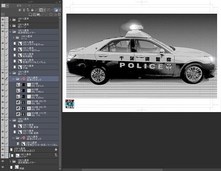The width and height of the screenshot is (221, 171).
Task: Click tone thumbnail of 60.0線 30% 円 layer
Action: tap(29, 102)
